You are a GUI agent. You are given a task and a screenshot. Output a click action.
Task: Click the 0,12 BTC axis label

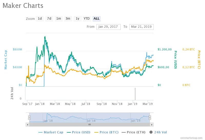coord(189,67)
